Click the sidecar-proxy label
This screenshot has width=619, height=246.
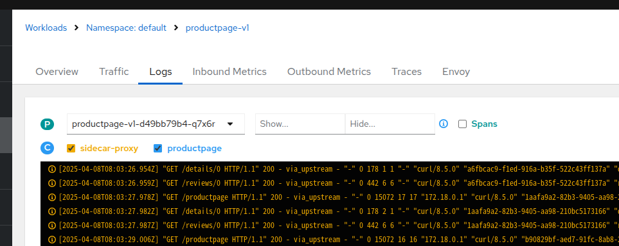pos(109,149)
